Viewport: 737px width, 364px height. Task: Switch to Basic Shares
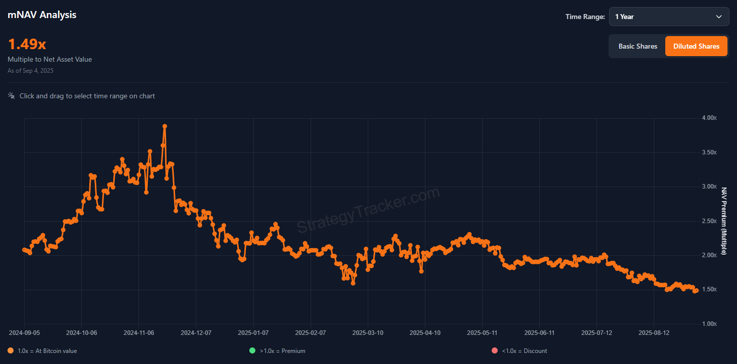click(638, 46)
